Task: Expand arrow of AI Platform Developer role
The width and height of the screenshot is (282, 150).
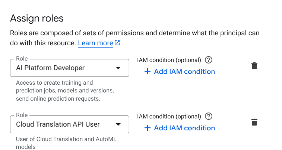Action: 118,68
